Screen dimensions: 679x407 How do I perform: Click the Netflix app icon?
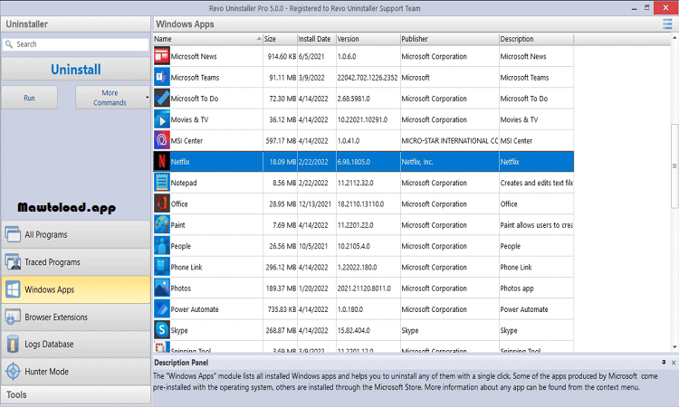point(161,162)
